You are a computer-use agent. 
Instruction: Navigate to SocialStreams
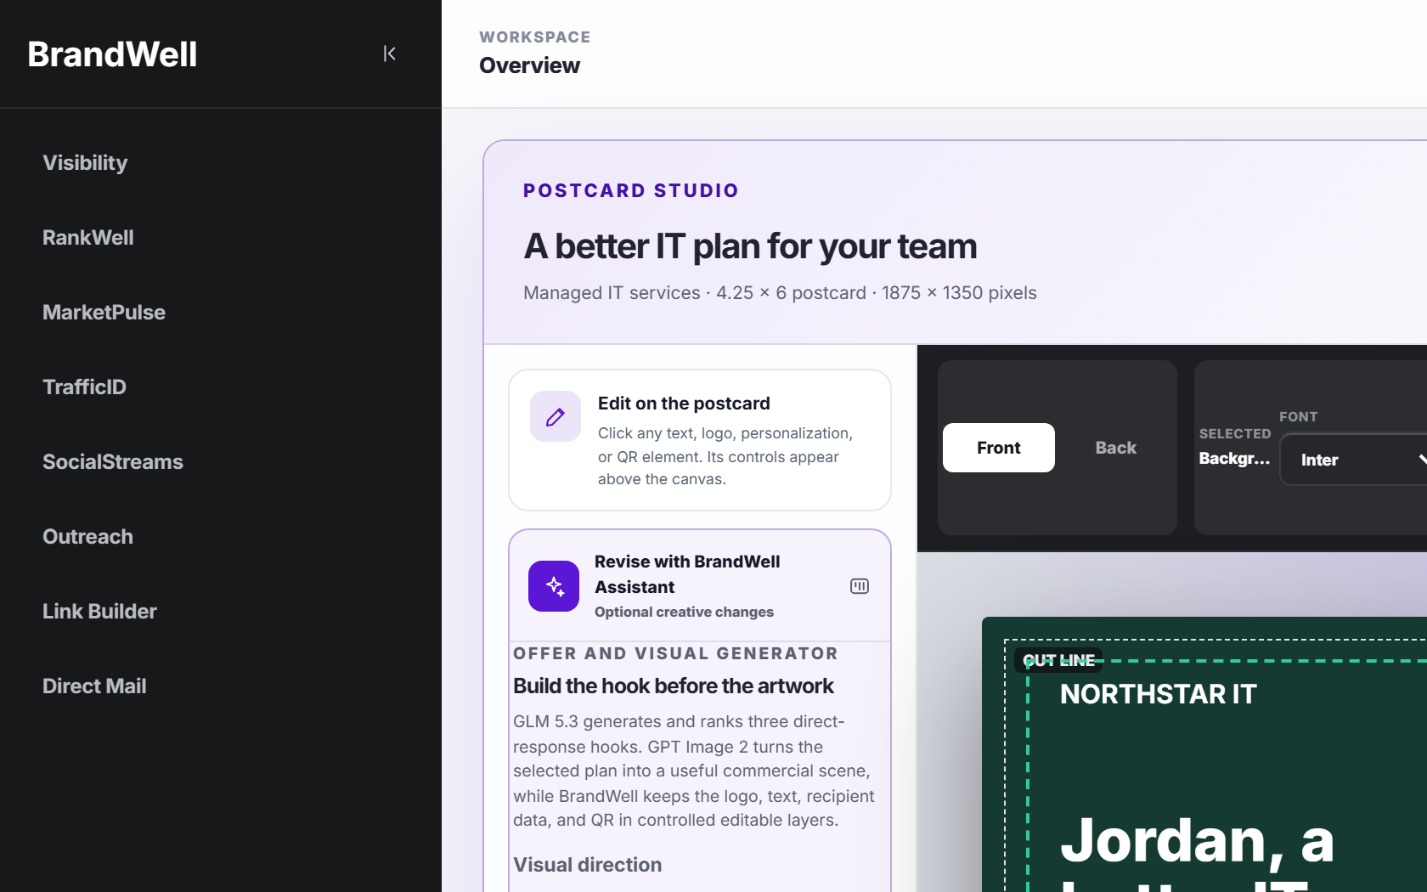(113, 462)
